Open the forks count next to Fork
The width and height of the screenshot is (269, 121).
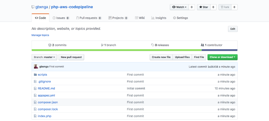pyautogui.click(x=234, y=7)
